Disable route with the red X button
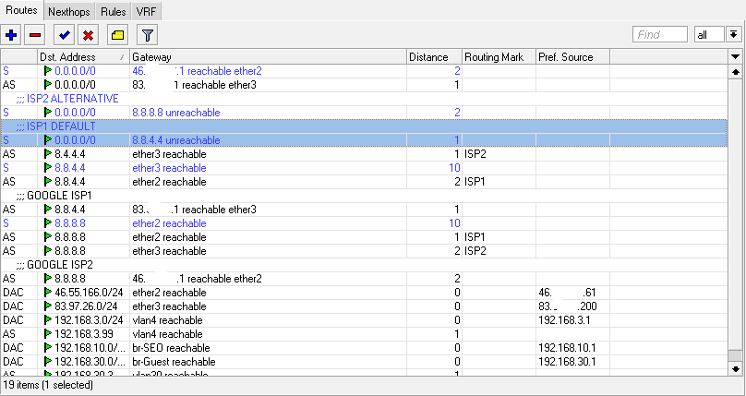This screenshot has width=746, height=396. 88,35
